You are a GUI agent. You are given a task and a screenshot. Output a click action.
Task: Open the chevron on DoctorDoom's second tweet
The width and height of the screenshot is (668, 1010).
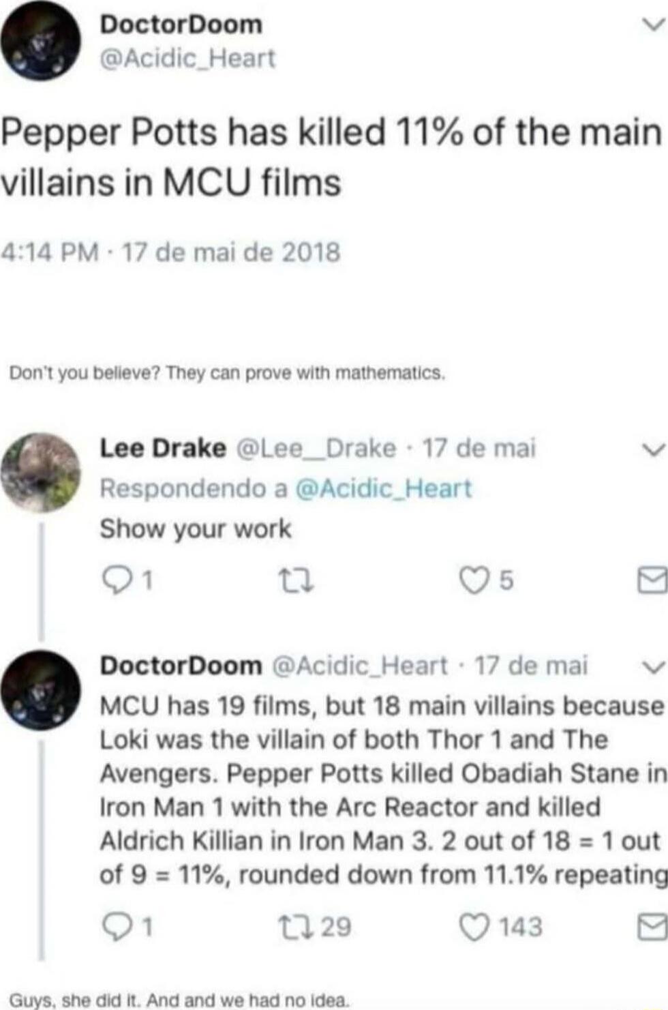(x=652, y=668)
